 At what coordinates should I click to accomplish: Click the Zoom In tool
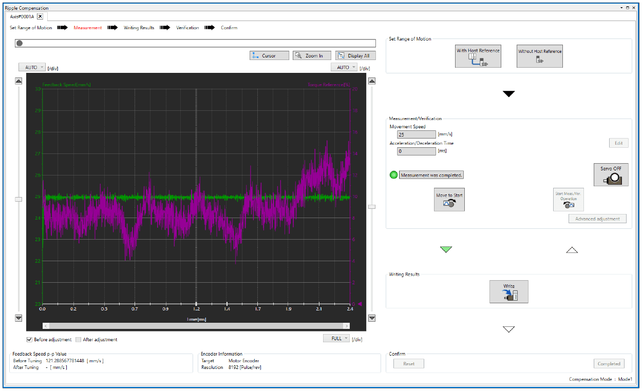pyautogui.click(x=312, y=55)
